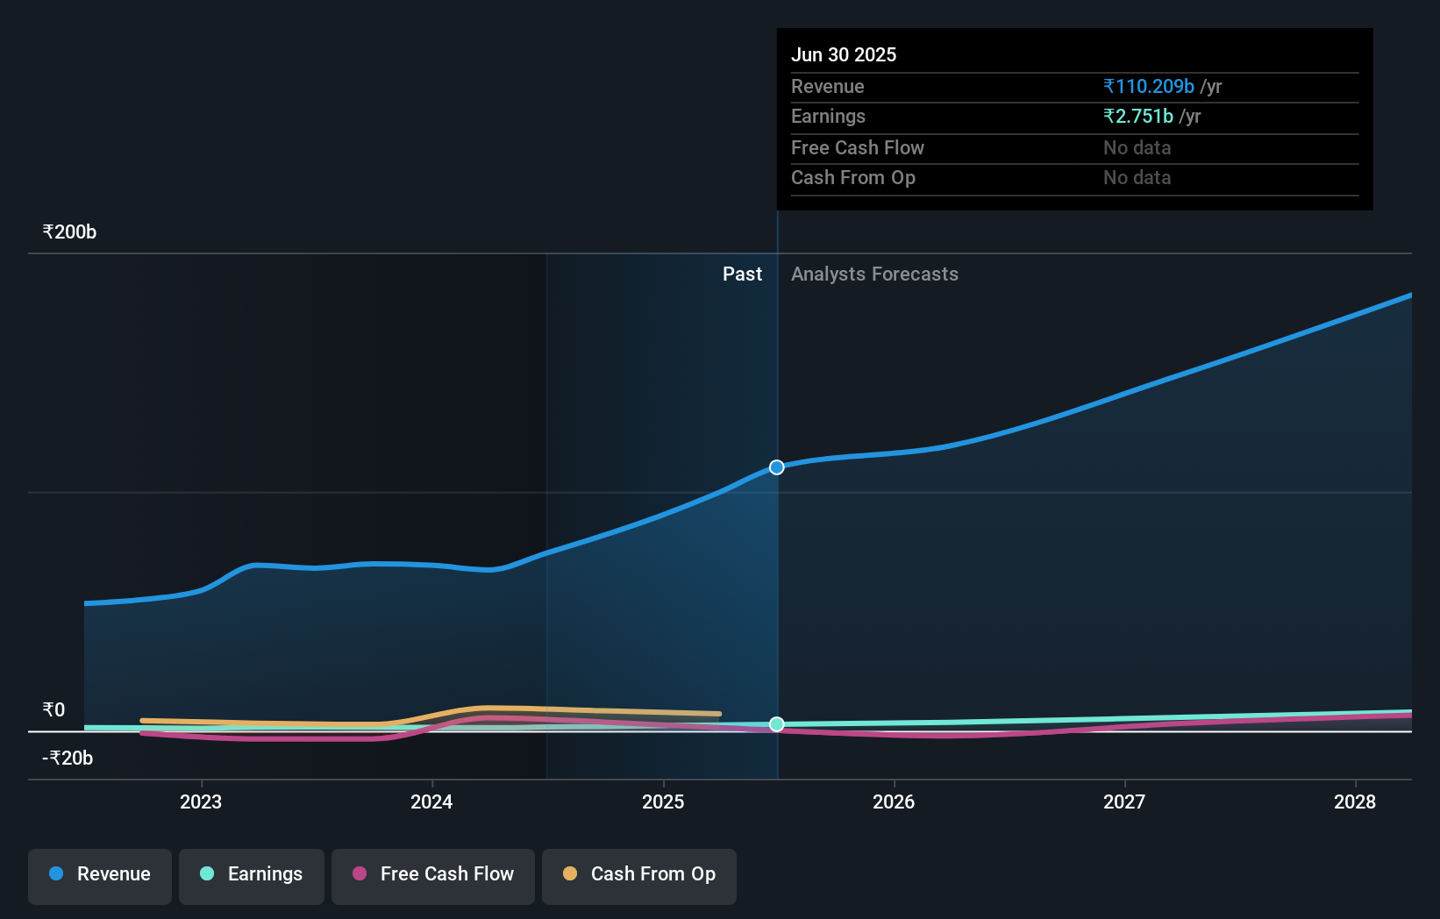Toggle the Earnings series visibility
This screenshot has width=1440, height=919.
tap(252, 874)
